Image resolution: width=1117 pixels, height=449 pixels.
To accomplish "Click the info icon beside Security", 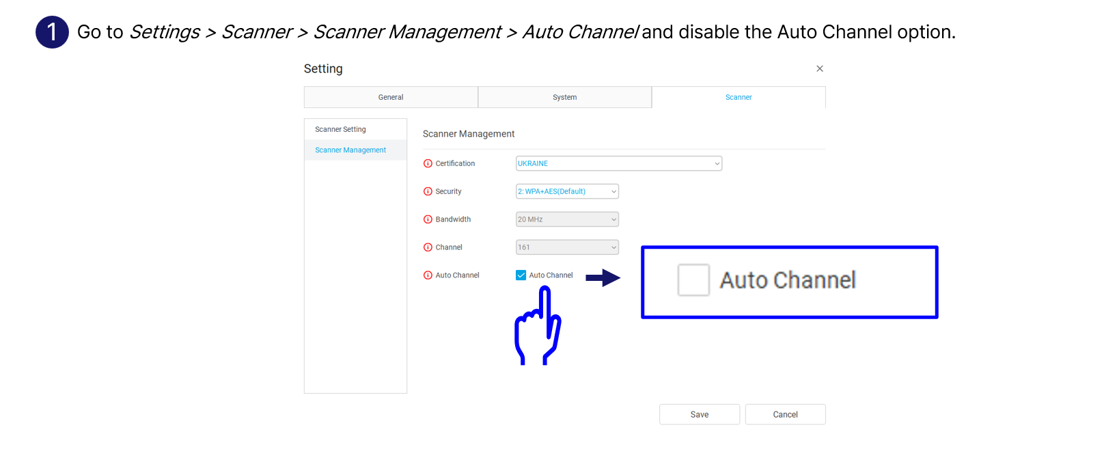I will 428,191.
